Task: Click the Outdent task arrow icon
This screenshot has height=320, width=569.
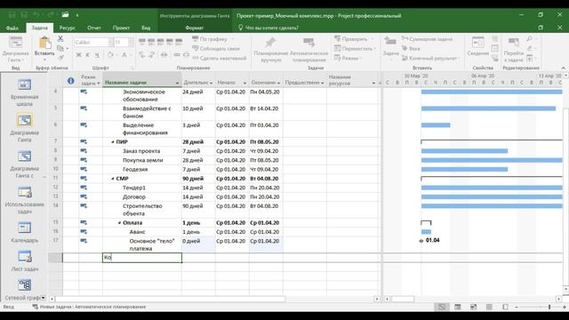Action: [142, 55]
